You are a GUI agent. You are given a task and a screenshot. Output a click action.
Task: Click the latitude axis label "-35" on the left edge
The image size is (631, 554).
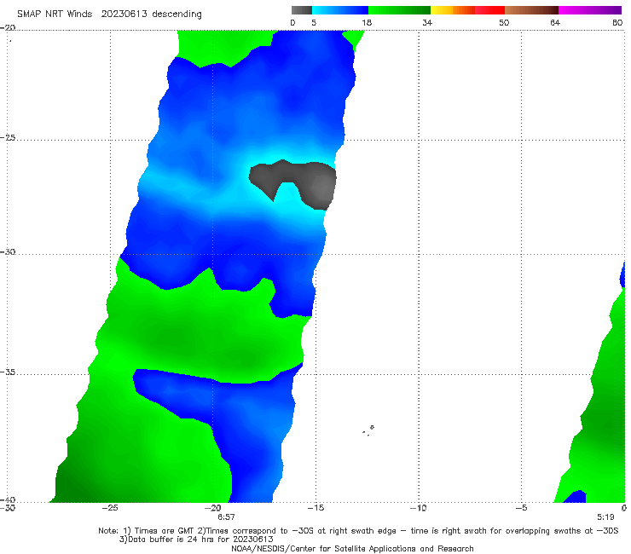tap(8, 372)
